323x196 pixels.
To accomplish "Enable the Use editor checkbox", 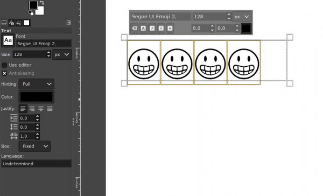I will click(4, 65).
